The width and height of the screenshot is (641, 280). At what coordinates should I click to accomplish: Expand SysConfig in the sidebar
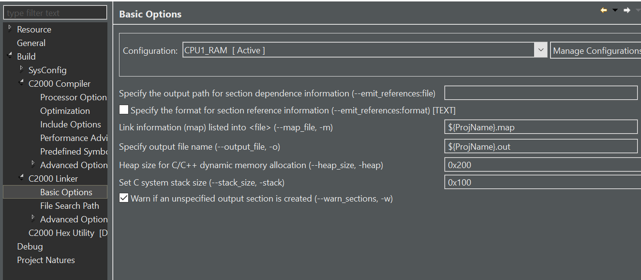pyautogui.click(x=21, y=70)
